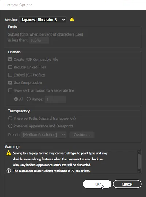Open the Medium Resolution preset dropdown
Screen dimensions: 146x197
pyautogui.click(x=44, y=135)
